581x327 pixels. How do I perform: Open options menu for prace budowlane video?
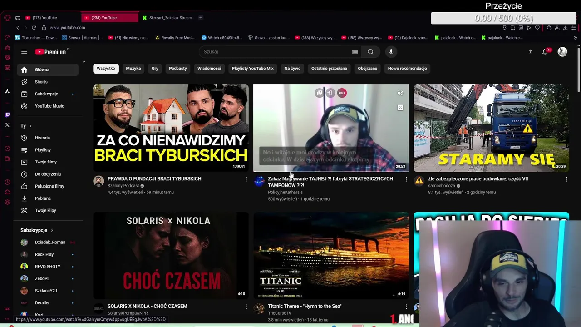point(566,179)
